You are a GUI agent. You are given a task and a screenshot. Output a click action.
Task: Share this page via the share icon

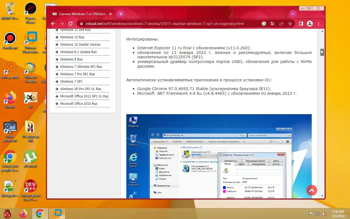coord(281,24)
